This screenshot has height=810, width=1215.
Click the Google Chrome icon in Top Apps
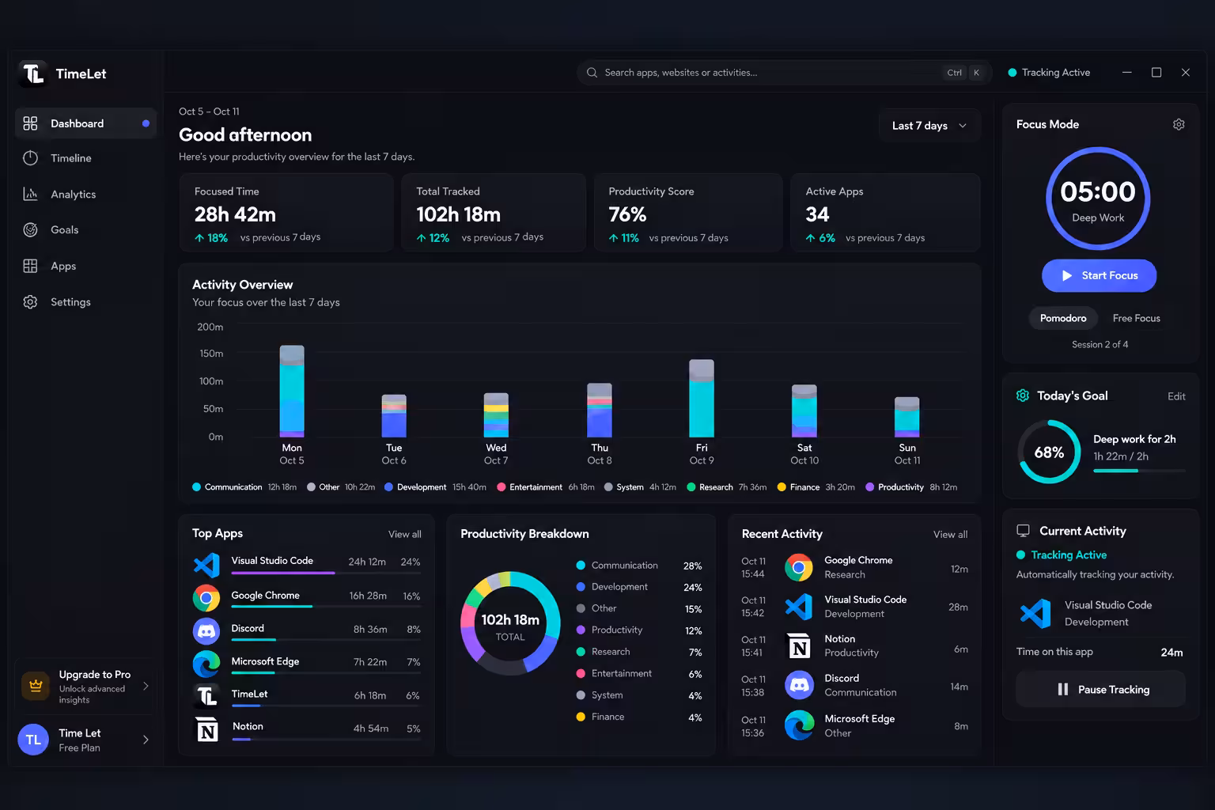[x=206, y=598]
